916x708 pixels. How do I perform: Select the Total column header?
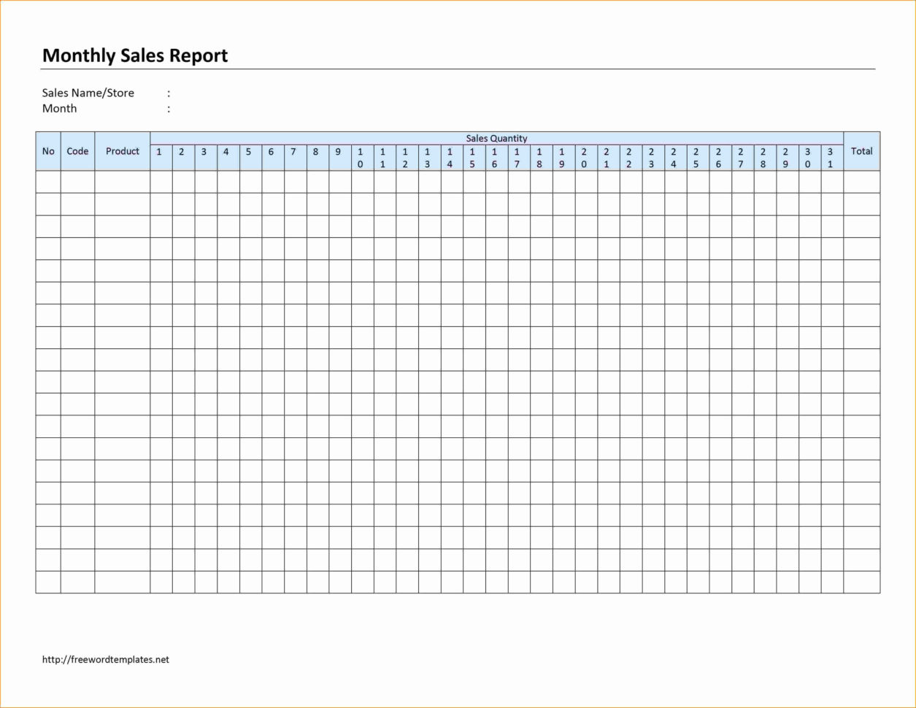861,151
